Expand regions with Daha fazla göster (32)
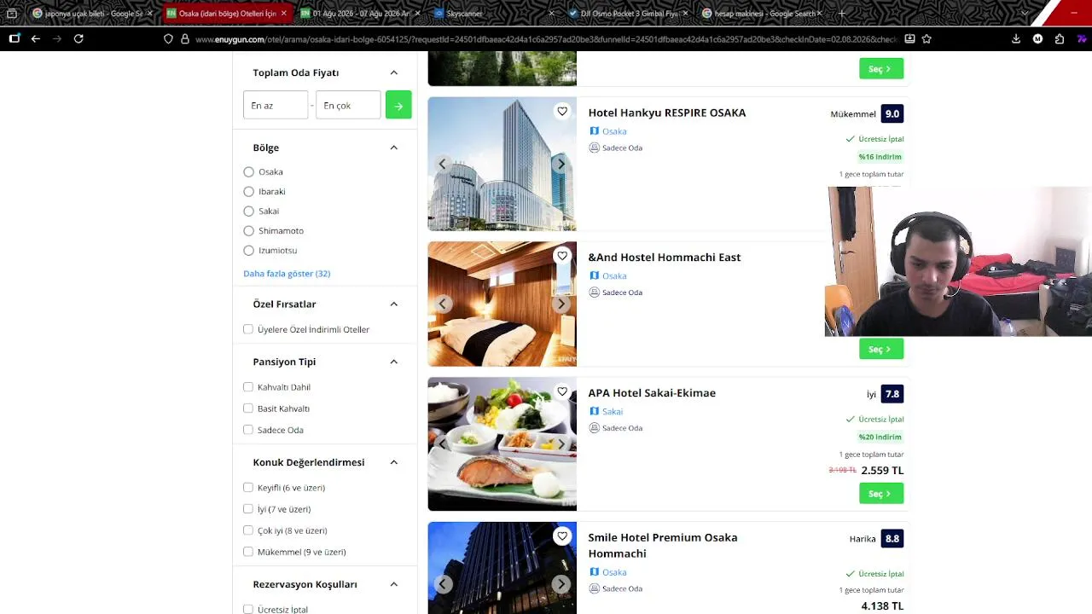Image resolution: width=1092 pixels, height=614 pixels. [287, 274]
